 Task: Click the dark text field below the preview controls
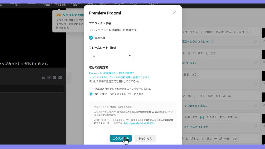point(32,89)
